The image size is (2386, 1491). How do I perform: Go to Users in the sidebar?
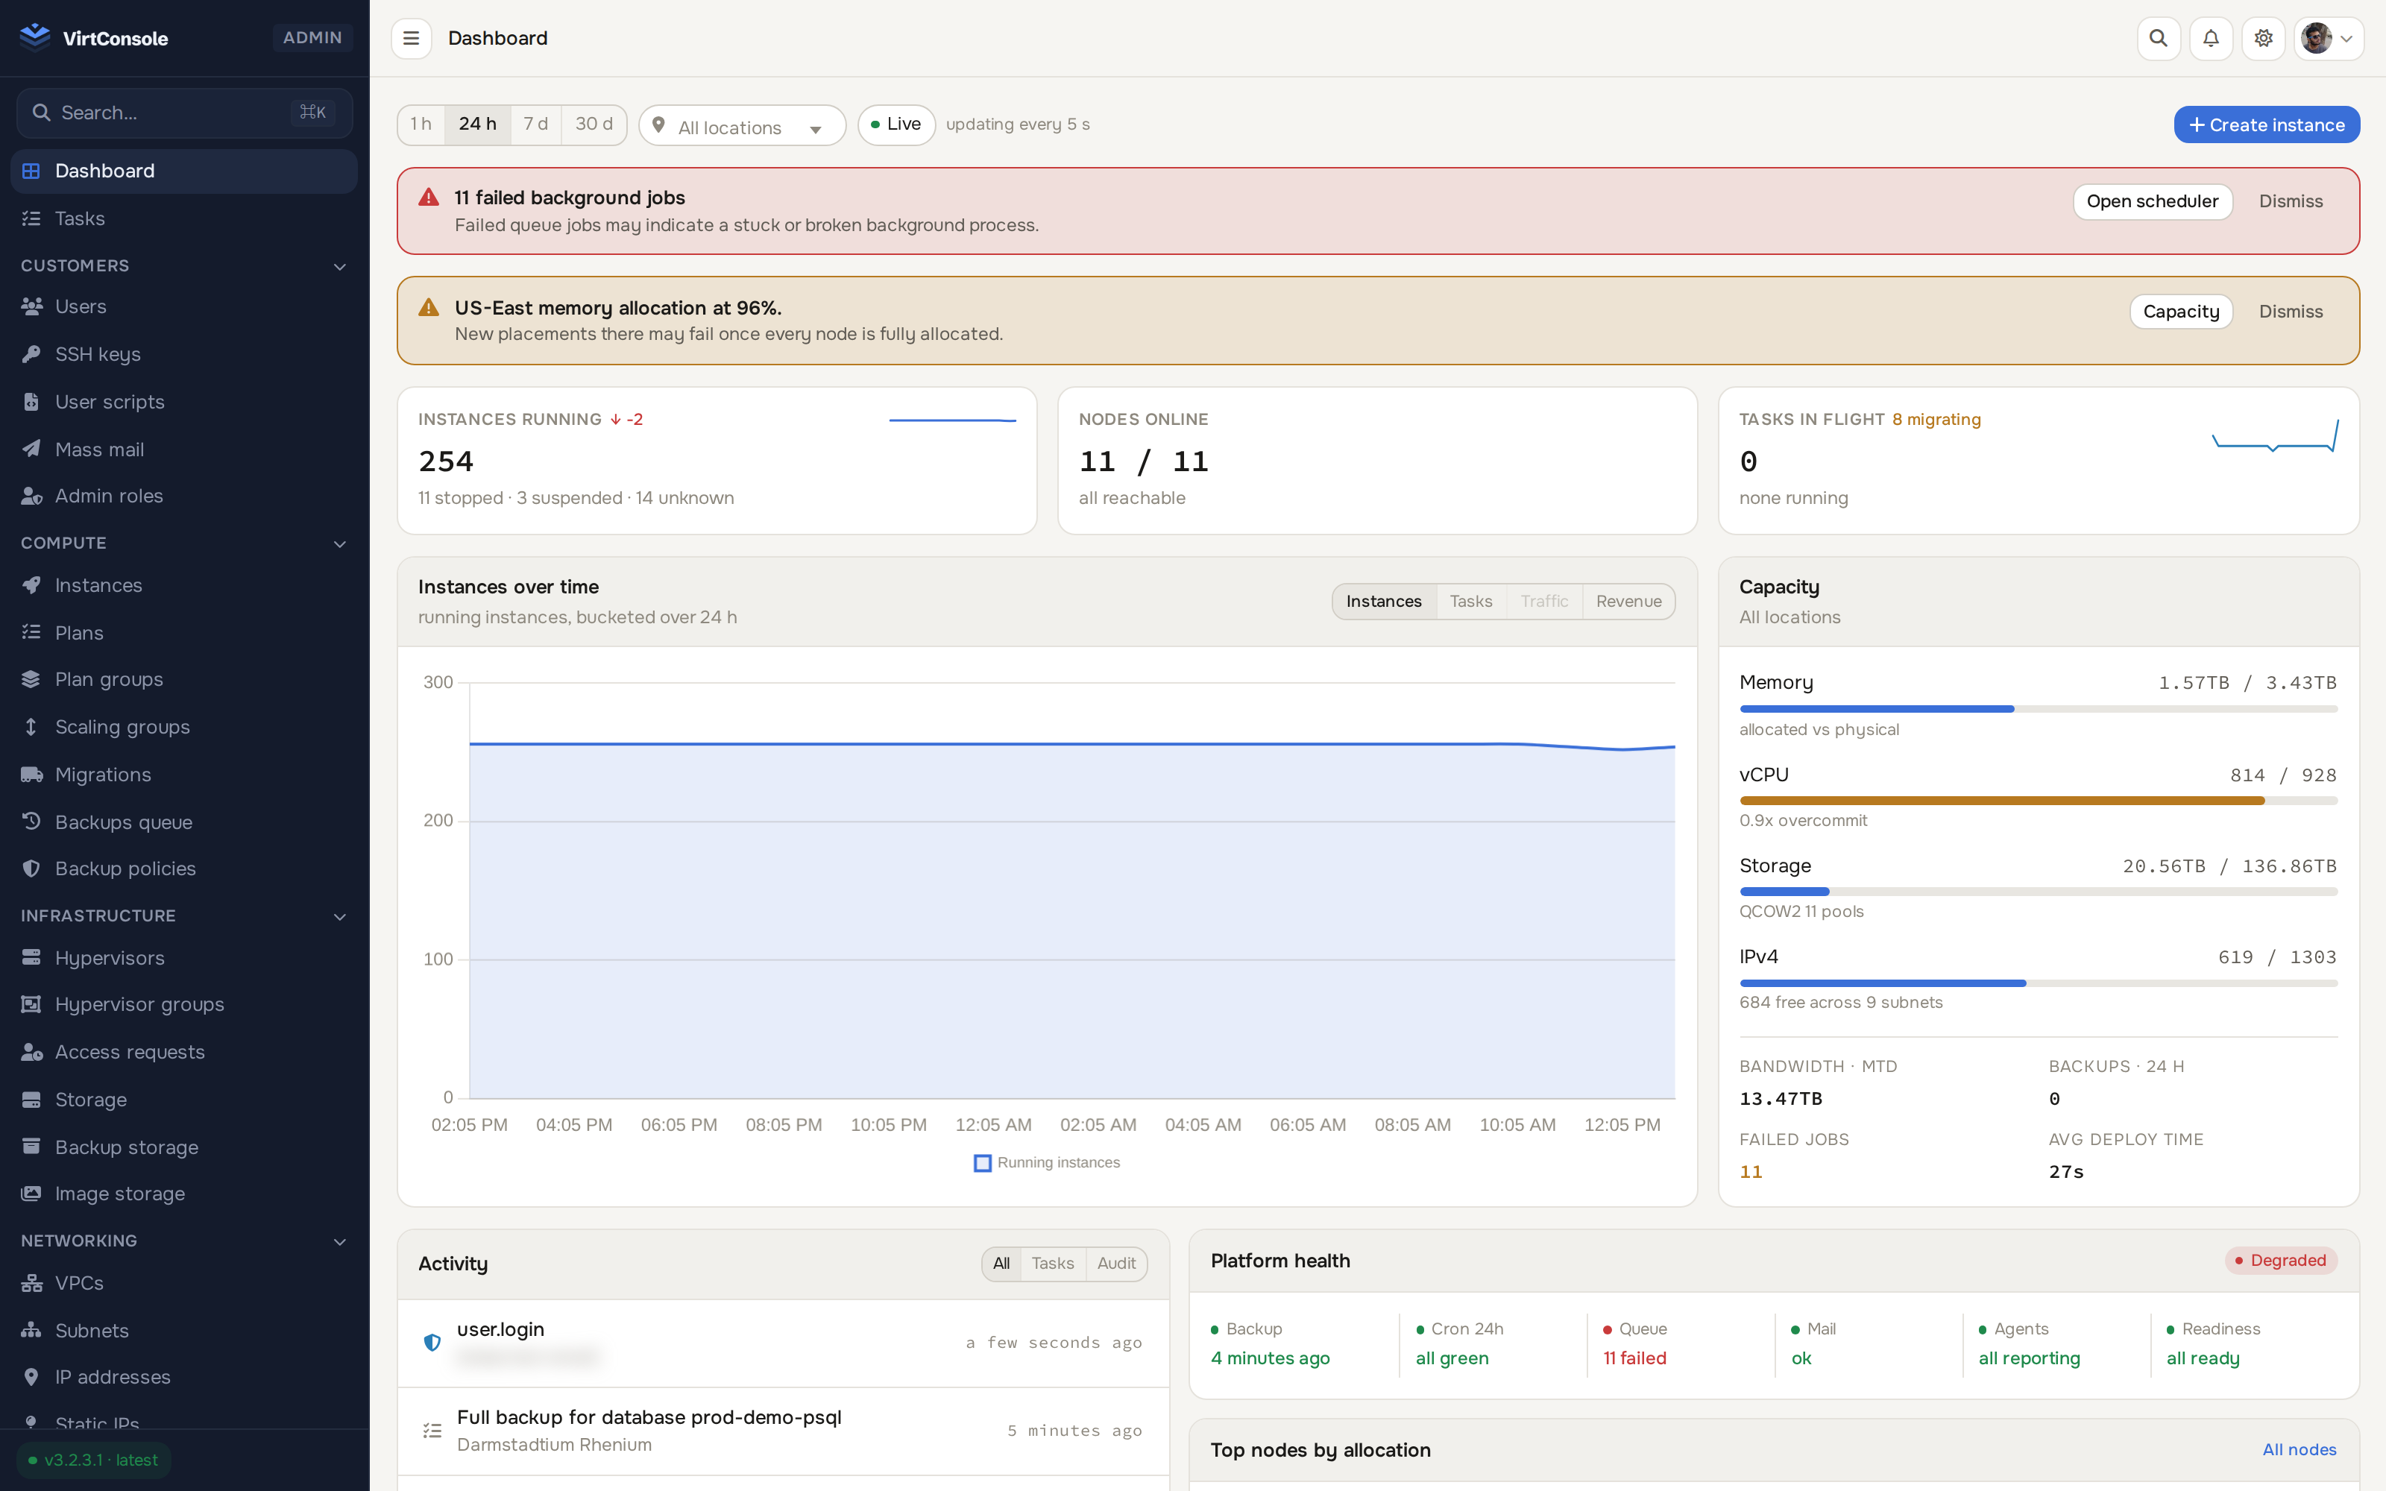point(183,306)
